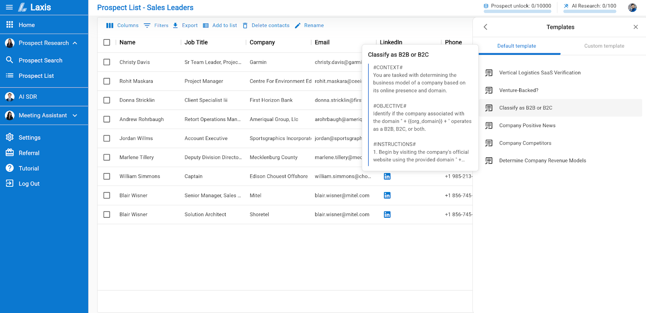This screenshot has width=646, height=313.
Task: Check the Marlene Tillery row checkbox
Action: (107, 157)
